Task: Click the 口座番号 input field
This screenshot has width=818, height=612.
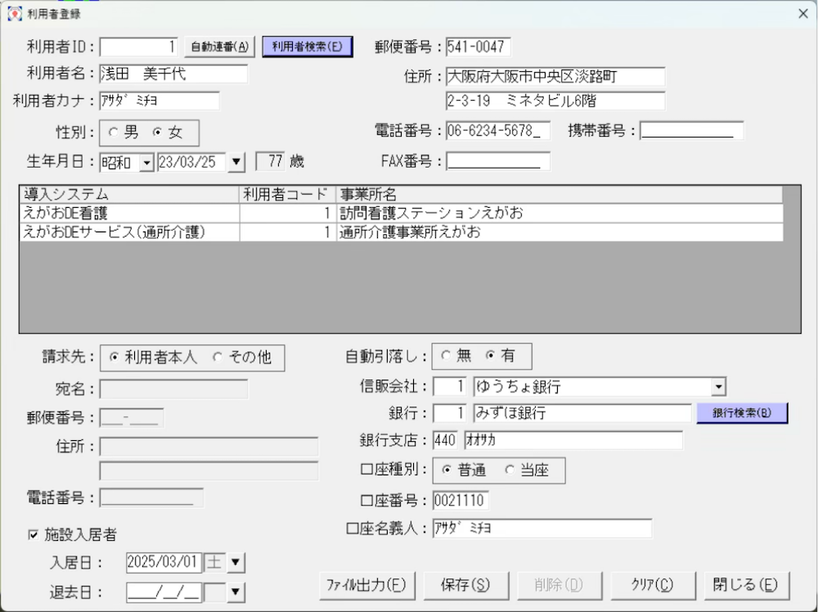Action: point(460,500)
